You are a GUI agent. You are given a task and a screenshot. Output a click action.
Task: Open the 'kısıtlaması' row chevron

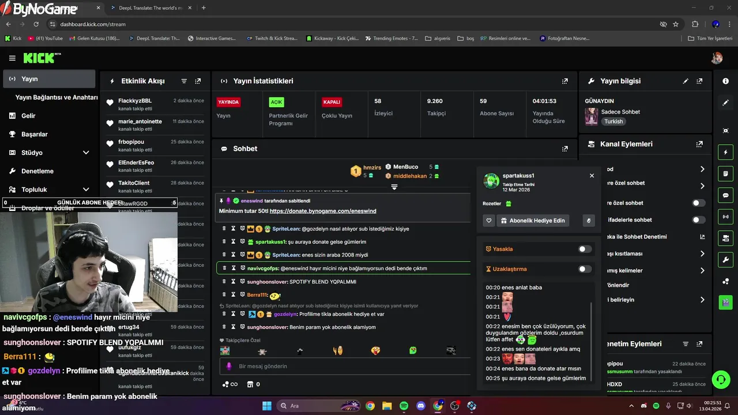pos(702,254)
